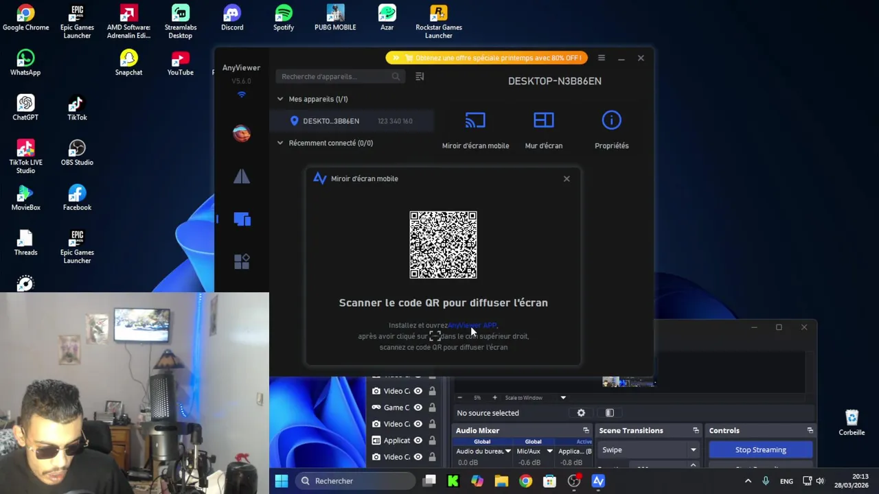The width and height of the screenshot is (879, 494).
Task: Zoom in the OBS preview with plus
Action: pos(494,397)
